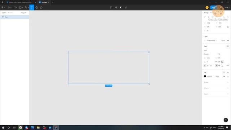The image size is (231, 130).
Task: Edit the layer opacity 100% field
Action: pos(223,40)
